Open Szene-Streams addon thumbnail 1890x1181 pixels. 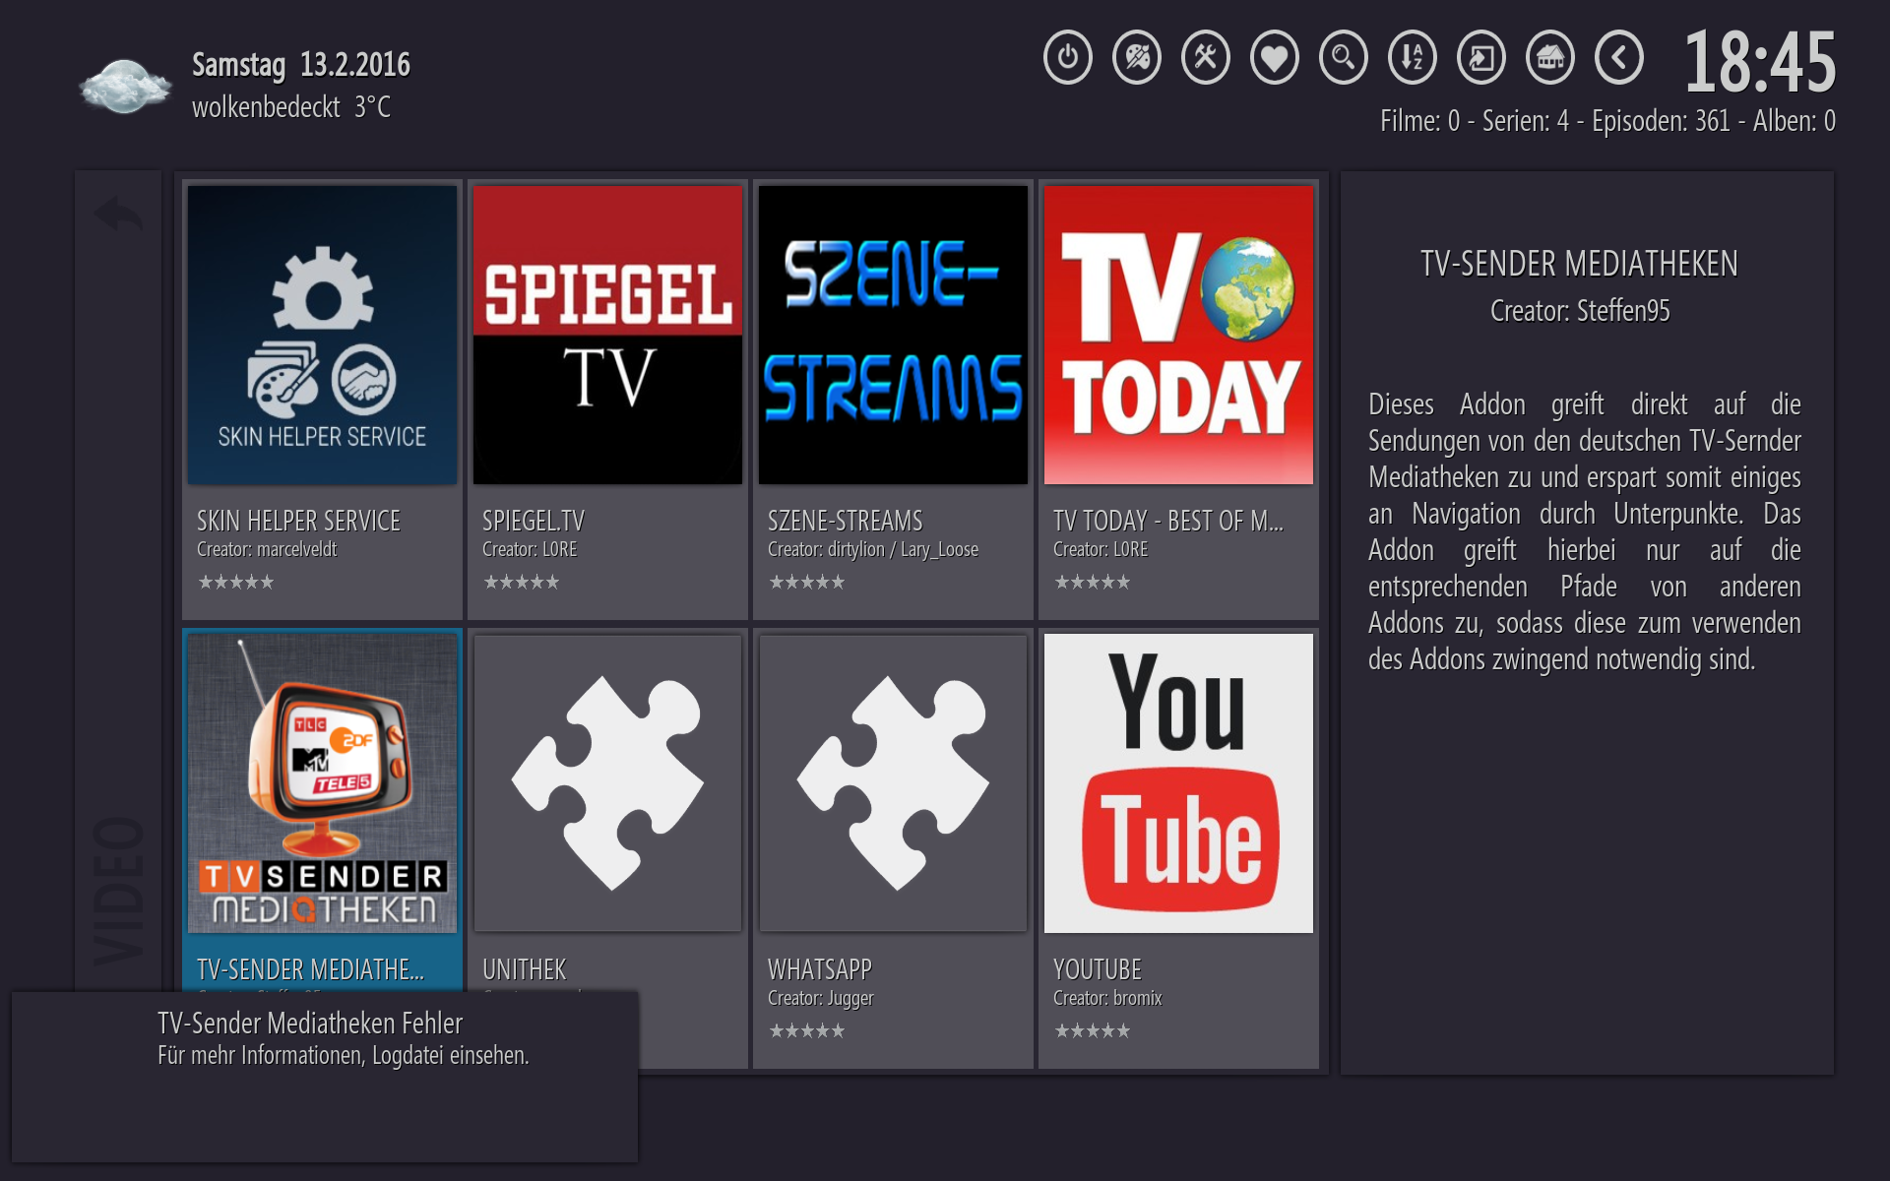(x=893, y=335)
